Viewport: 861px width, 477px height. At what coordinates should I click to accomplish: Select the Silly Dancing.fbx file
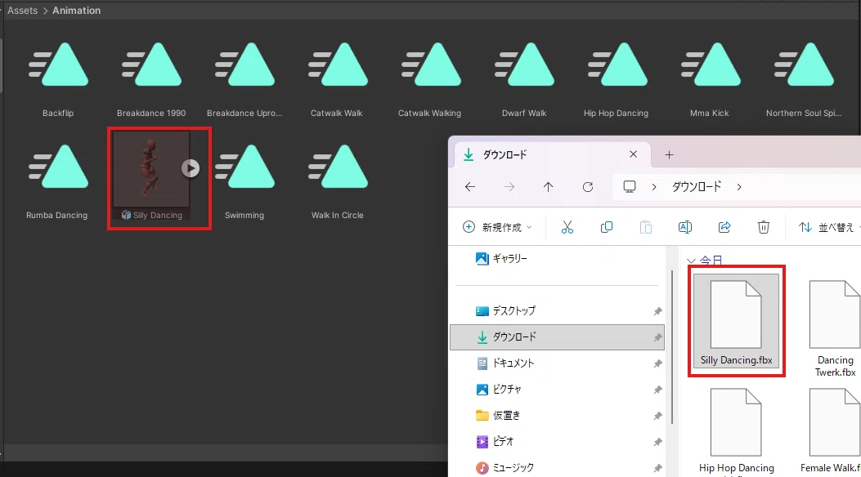(x=737, y=323)
